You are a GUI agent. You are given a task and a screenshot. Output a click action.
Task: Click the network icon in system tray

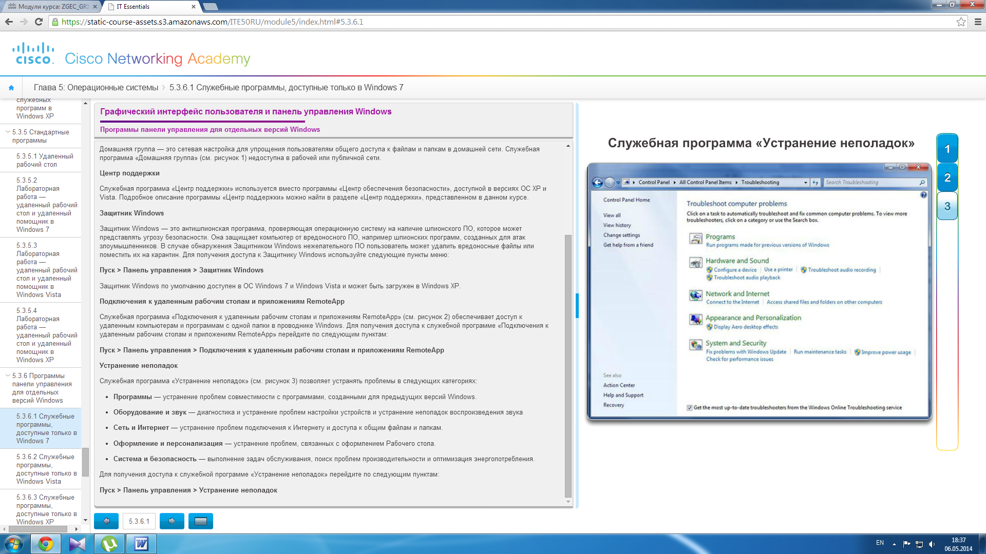click(x=919, y=544)
